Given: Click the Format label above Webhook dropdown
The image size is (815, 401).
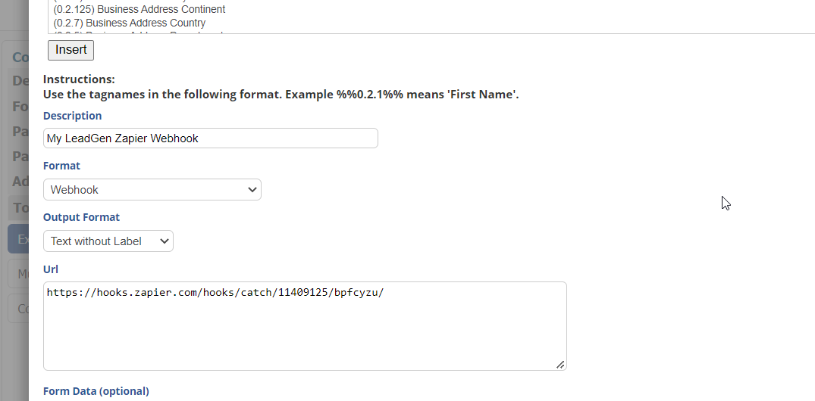Looking at the screenshot, I should coord(61,166).
